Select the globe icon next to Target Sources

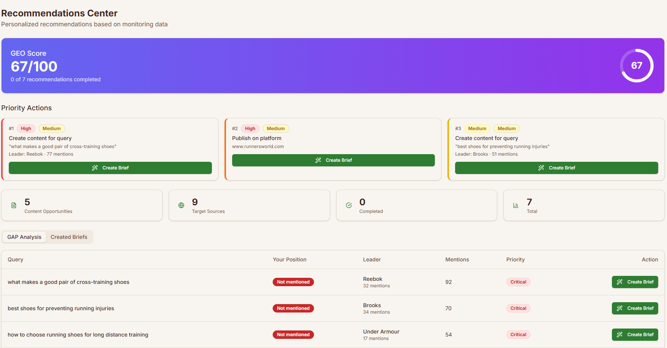181,205
